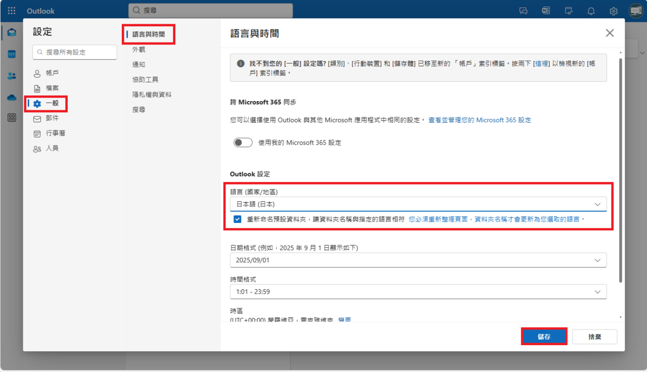Click the Outlook title text
The height and width of the screenshot is (372, 647).
[41, 11]
